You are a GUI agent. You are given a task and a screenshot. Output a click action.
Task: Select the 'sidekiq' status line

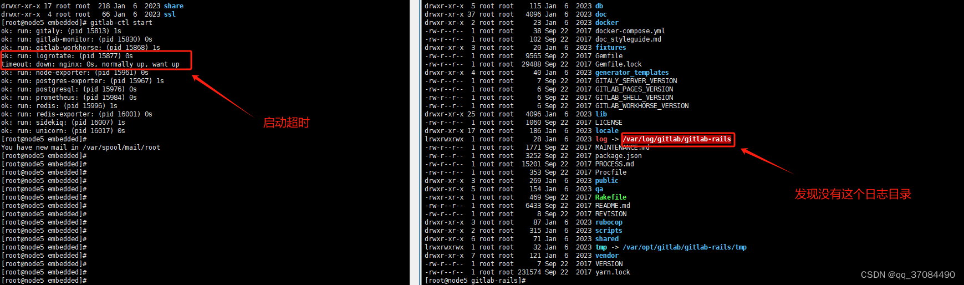63,123
